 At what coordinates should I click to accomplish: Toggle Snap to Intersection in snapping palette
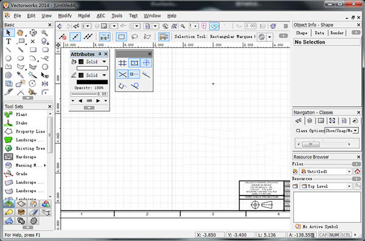click(122, 75)
